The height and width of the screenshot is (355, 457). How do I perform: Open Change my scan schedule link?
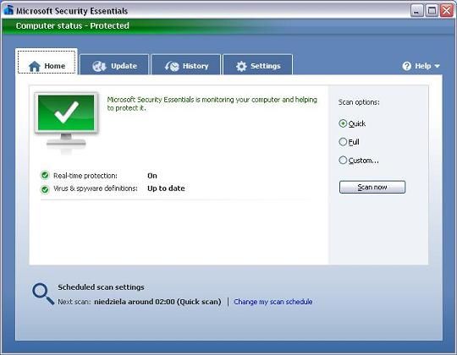(x=273, y=302)
